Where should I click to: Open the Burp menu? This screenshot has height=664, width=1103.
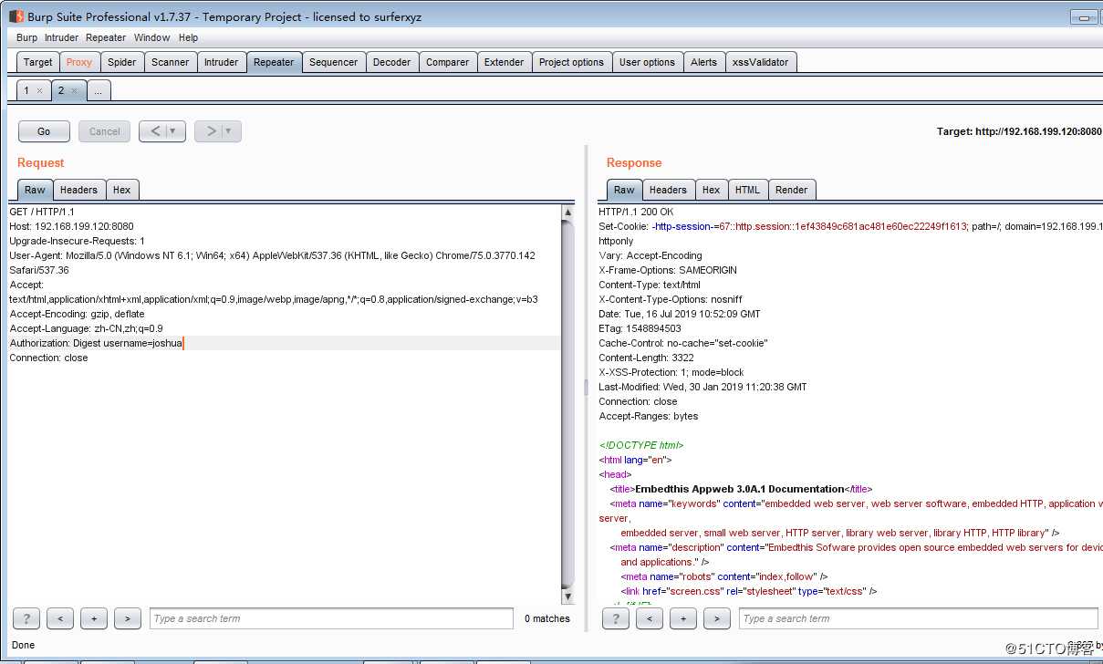(x=27, y=37)
